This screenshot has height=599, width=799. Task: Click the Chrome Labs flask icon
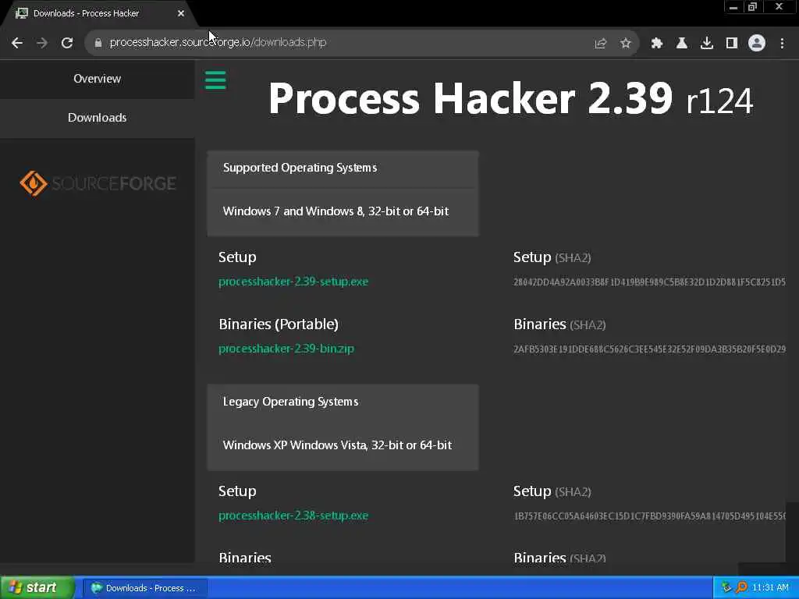coord(682,44)
